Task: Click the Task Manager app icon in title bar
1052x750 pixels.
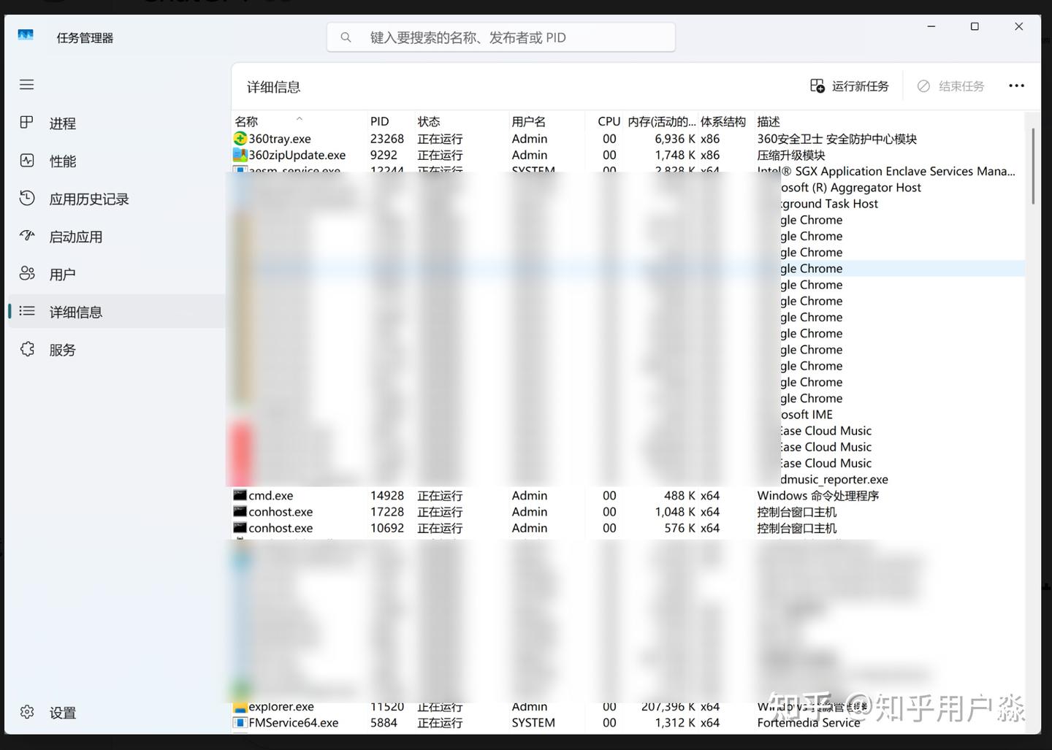Action: (26, 35)
